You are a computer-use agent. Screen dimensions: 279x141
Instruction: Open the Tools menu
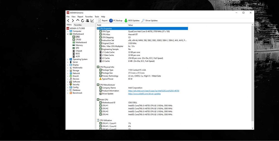(x=97, y=16)
